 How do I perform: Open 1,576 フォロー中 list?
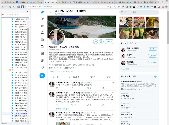pyautogui.click(x=55, y=68)
